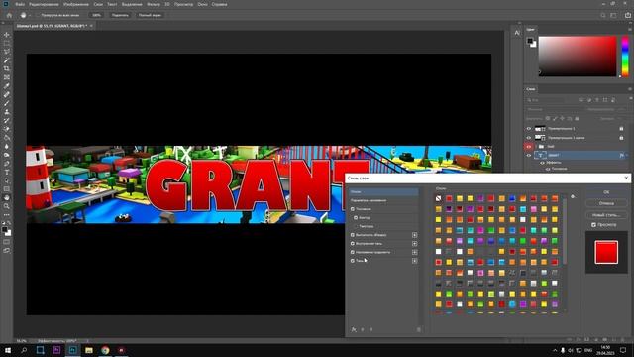Toggle the Внутренняя тень checkbox
The height and width of the screenshot is (357, 634).
[353, 243]
